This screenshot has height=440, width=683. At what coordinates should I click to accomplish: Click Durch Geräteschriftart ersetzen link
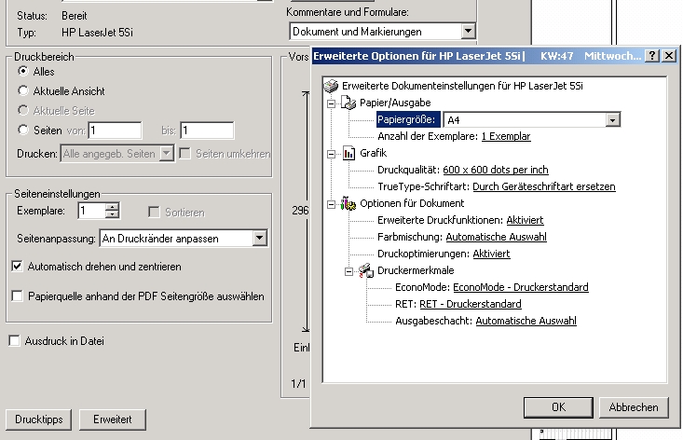tap(543, 186)
